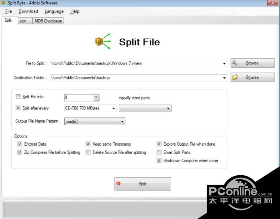
Task: Increase the number of parts with up arrow
Action: (96, 96)
